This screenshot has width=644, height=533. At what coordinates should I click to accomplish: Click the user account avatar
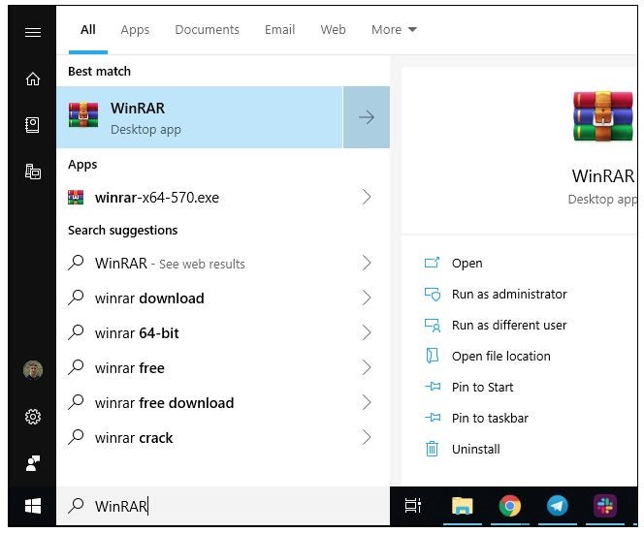click(x=32, y=370)
